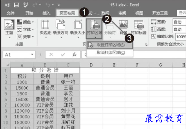The width and height of the screenshot is (186, 129).
Task: Choose 取消打印区域(C) from the menu
Action: (110, 53)
